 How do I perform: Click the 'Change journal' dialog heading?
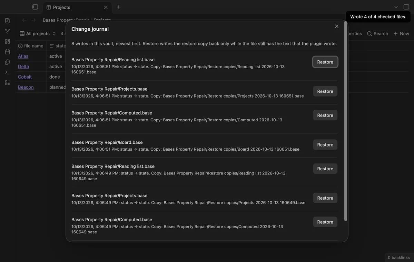pyautogui.click(x=90, y=29)
